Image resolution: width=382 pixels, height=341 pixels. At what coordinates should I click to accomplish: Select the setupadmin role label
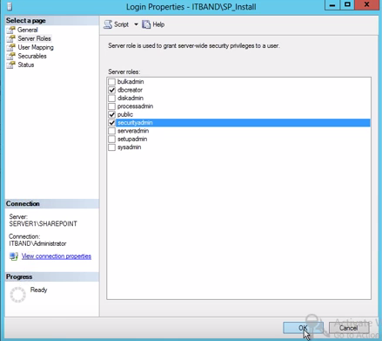132,139
